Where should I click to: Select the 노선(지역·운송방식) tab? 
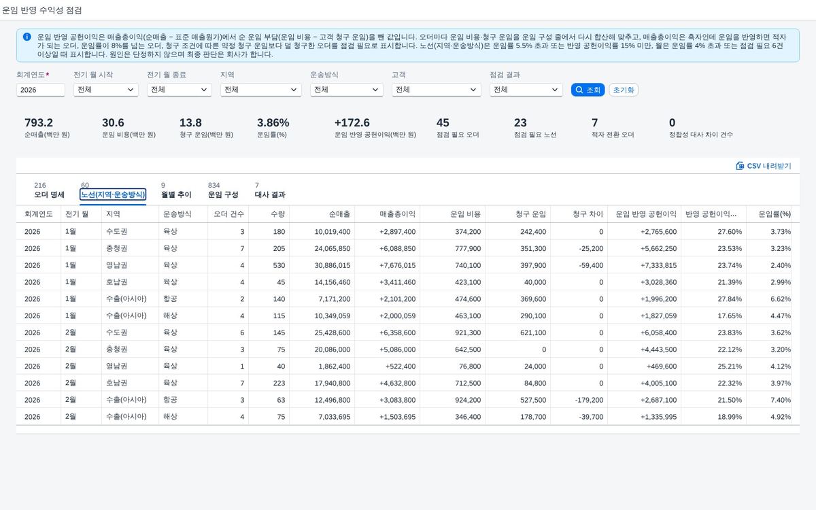[x=113, y=190]
